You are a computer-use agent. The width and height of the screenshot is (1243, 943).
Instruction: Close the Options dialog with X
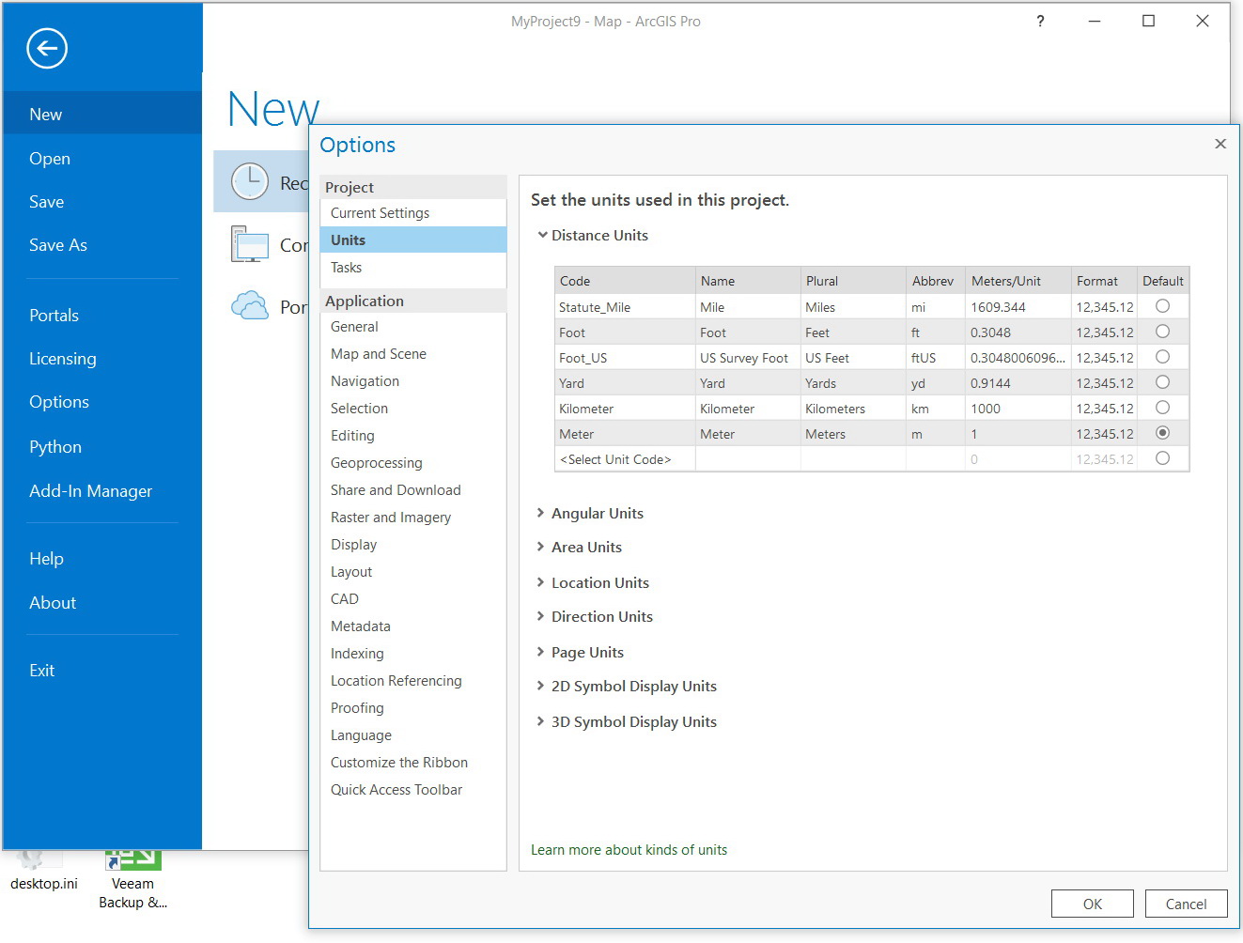[1220, 144]
